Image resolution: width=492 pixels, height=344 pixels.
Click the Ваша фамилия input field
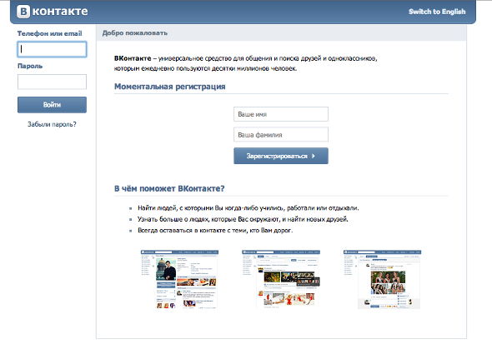[x=281, y=135]
